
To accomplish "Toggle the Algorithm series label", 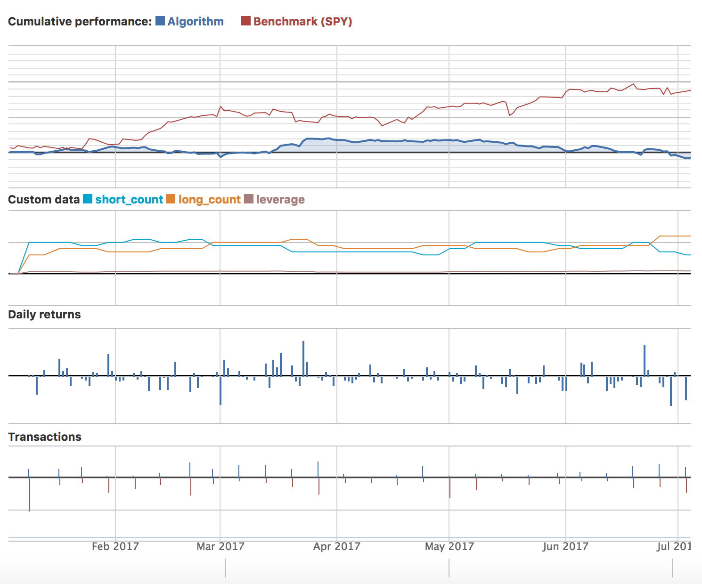I will (x=196, y=22).
